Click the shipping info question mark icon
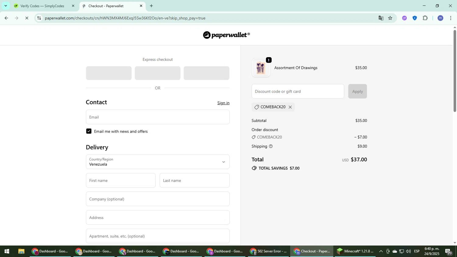The width and height of the screenshot is (457, 257). tap(271, 146)
